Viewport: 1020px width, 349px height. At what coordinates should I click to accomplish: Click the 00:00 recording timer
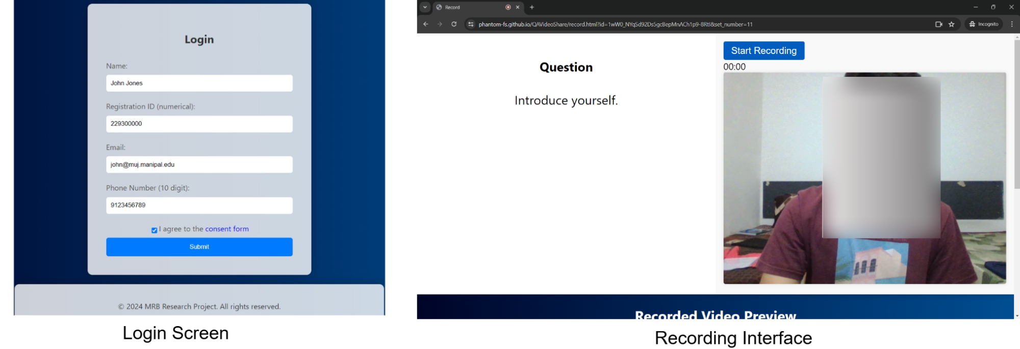(x=734, y=67)
